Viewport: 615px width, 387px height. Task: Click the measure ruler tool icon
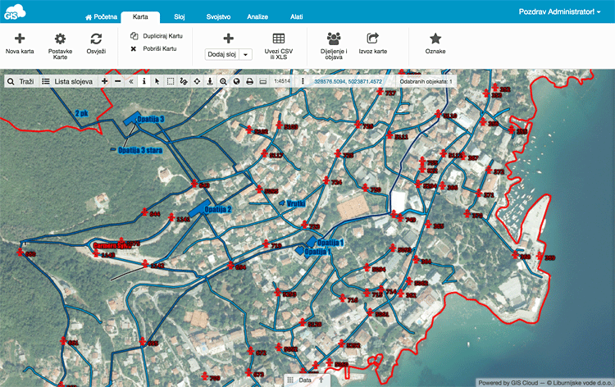pos(262,81)
